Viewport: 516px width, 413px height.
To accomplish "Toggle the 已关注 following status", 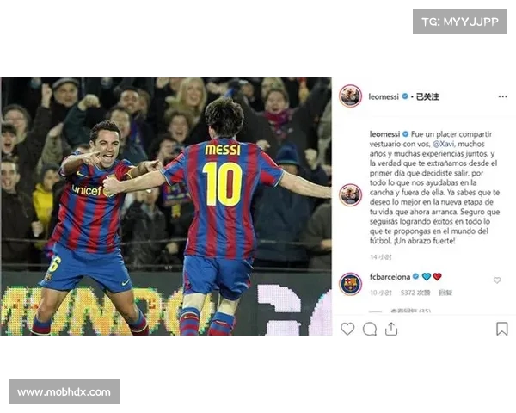I will [x=427, y=96].
